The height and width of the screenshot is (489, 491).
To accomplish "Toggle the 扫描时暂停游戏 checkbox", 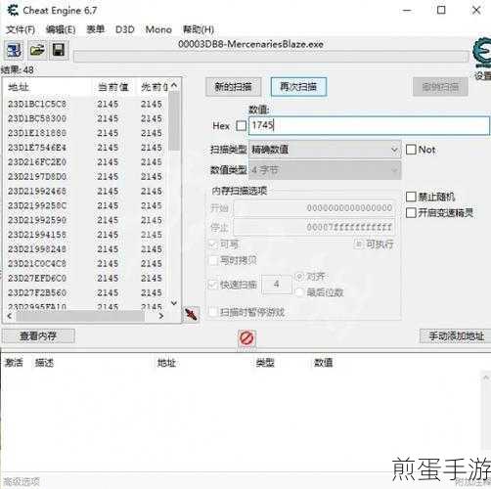I will pos(213,312).
